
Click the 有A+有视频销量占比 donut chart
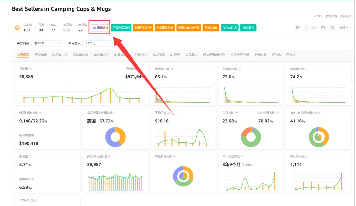point(318,137)
